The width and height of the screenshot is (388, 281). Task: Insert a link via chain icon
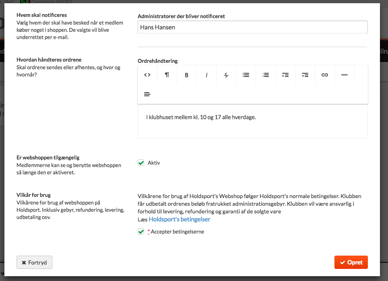click(325, 75)
